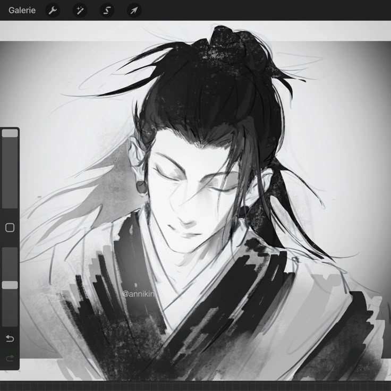This screenshot has height=391, width=391.
Task: Open the Actions wrench menu
Action: click(52, 10)
